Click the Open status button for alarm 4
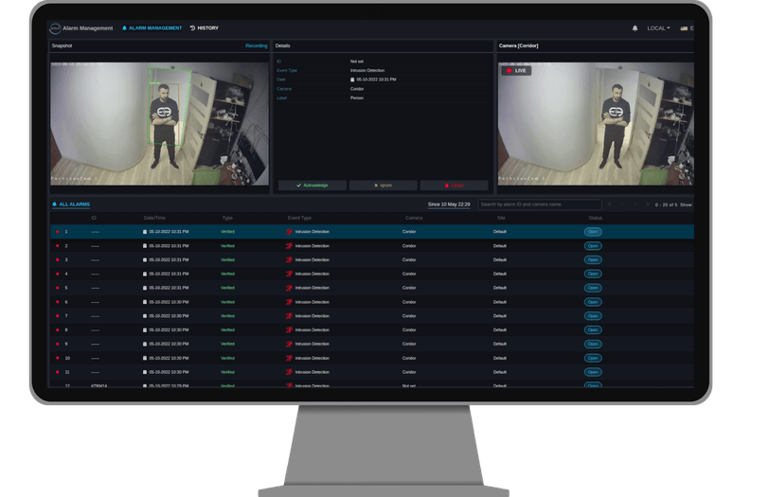 [x=593, y=274]
